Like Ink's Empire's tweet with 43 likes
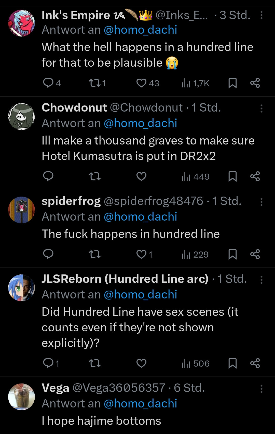Screen dimensions: 275x434 pos(141,83)
